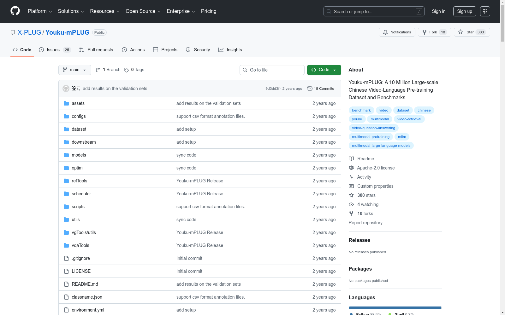
Task: Click the GitHub logo icon
Action: [x=15, y=11]
